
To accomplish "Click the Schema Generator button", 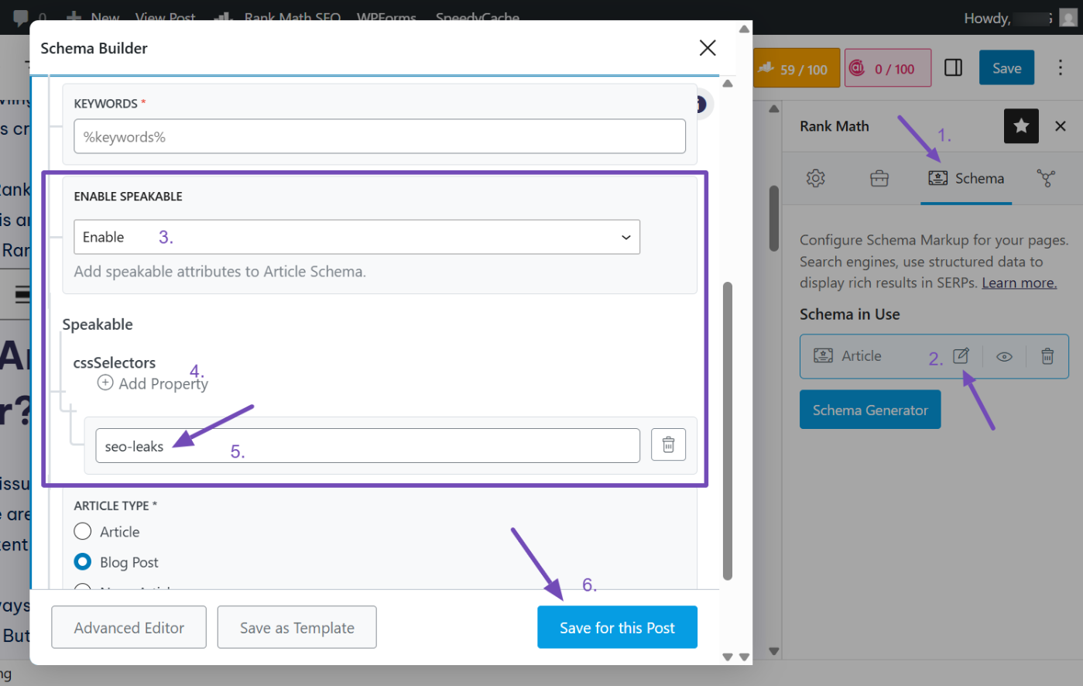I will click(870, 410).
